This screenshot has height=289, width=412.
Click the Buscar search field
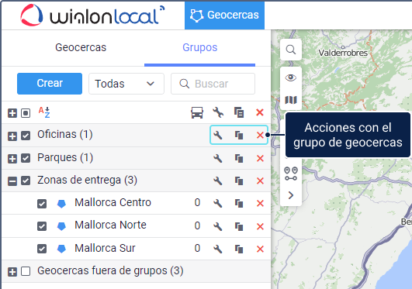(213, 84)
